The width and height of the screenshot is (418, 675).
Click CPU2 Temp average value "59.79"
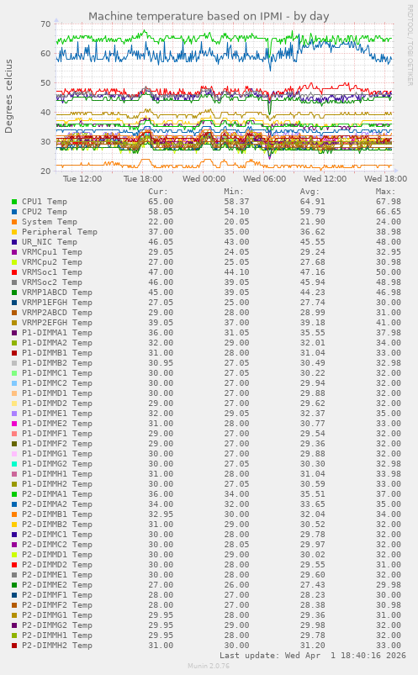(312, 212)
